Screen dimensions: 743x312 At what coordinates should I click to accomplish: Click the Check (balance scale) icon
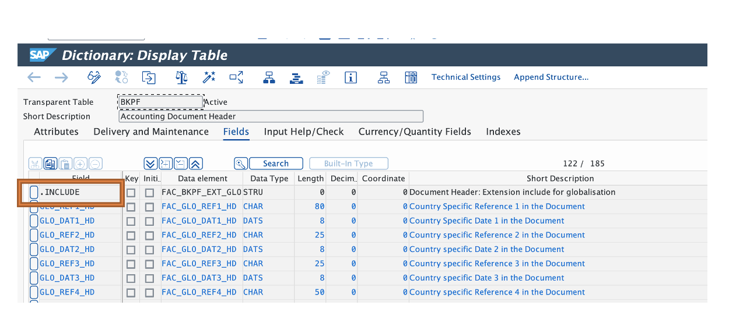coord(181,77)
